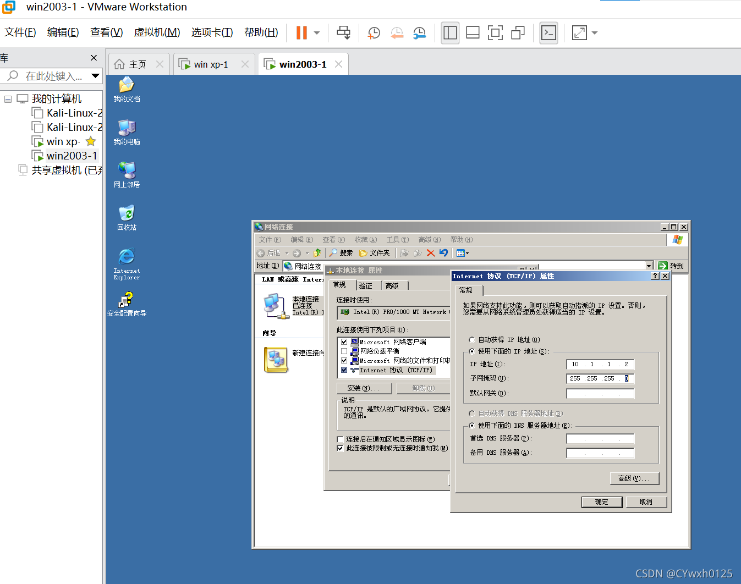The height and width of the screenshot is (584, 741).
Task: Open VMware 选项卡(T) menu
Action: (212, 32)
